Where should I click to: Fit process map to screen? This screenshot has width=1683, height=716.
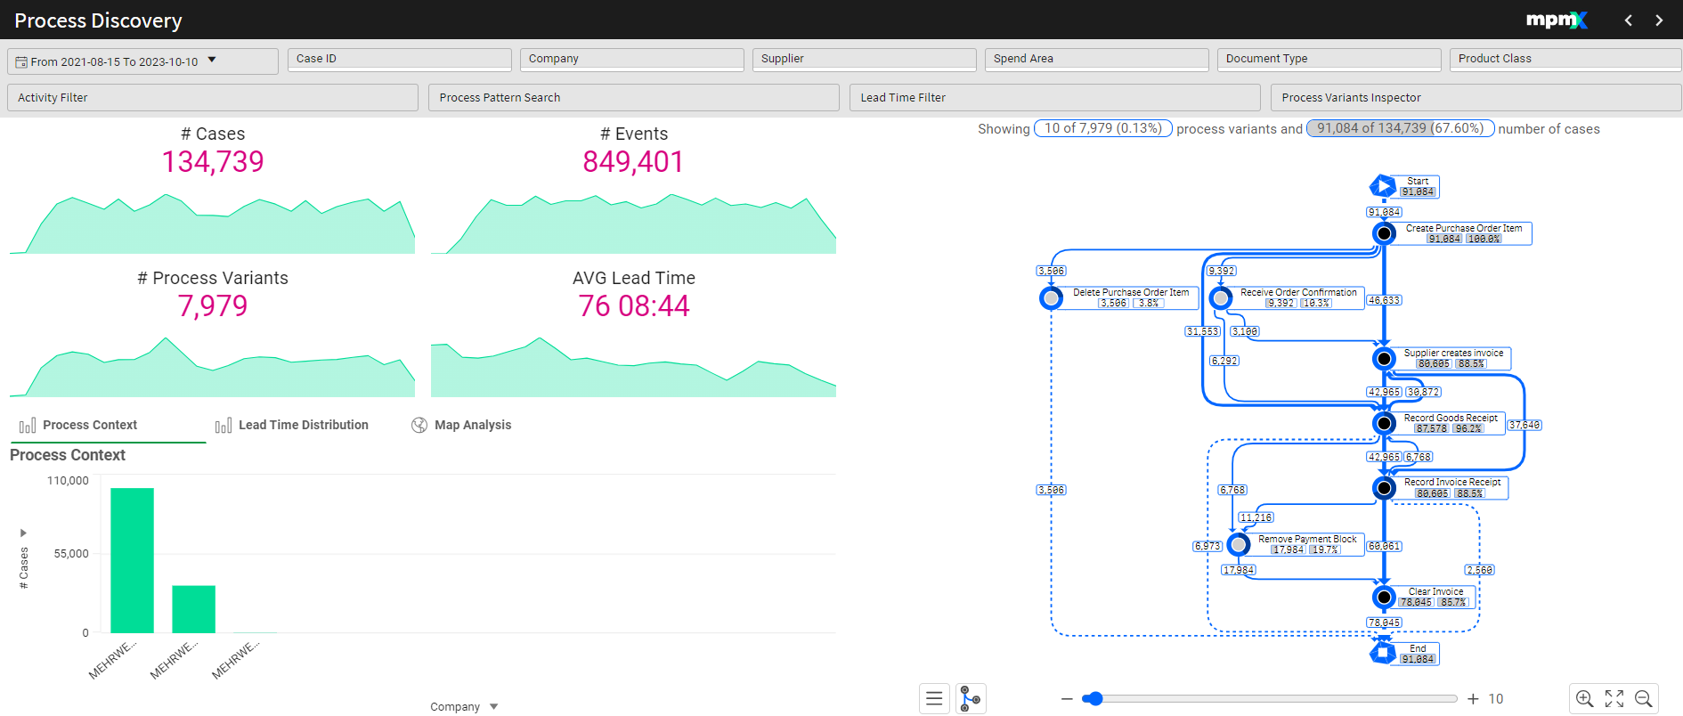pyautogui.click(x=1614, y=699)
